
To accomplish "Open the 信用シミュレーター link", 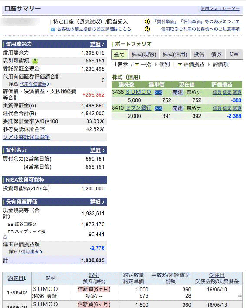I will click(x=220, y=8).
